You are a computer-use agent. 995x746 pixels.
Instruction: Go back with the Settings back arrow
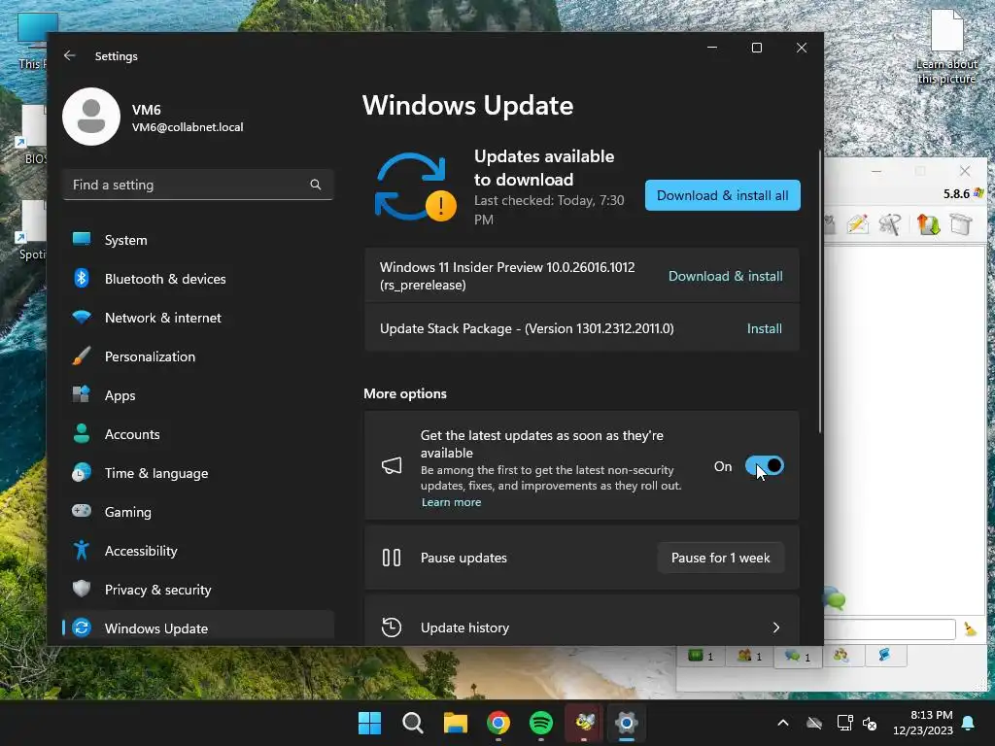tap(69, 55)
